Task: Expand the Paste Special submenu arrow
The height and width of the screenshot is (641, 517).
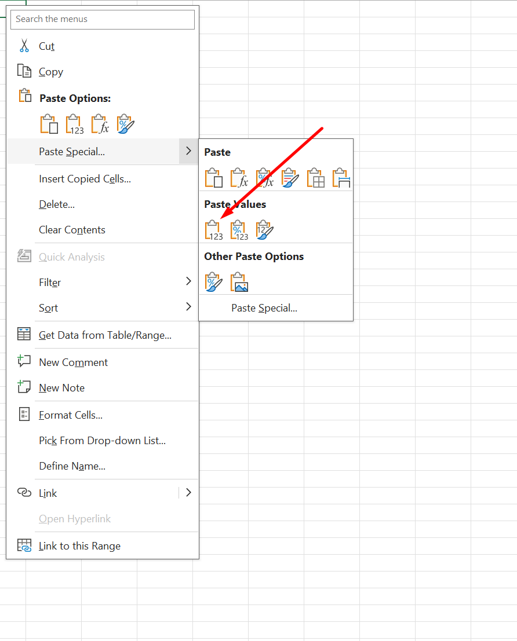Action: (x=188, y=151)
